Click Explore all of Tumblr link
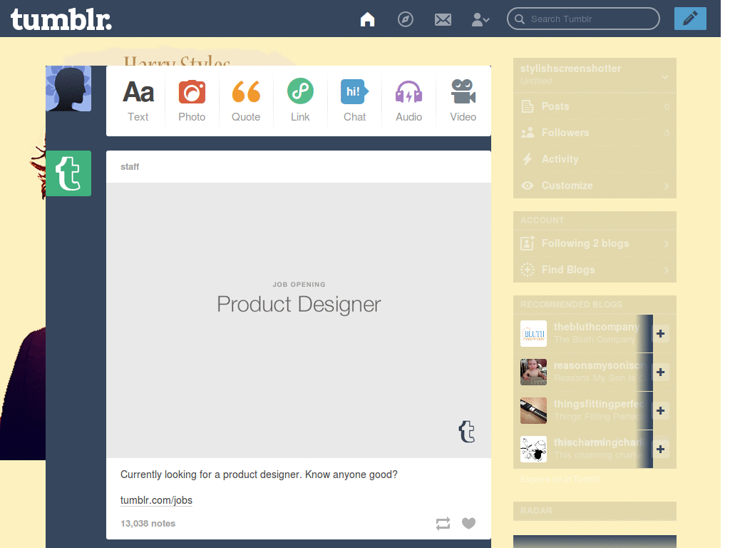Screen dimensions: 730x548 coord(560,479)
